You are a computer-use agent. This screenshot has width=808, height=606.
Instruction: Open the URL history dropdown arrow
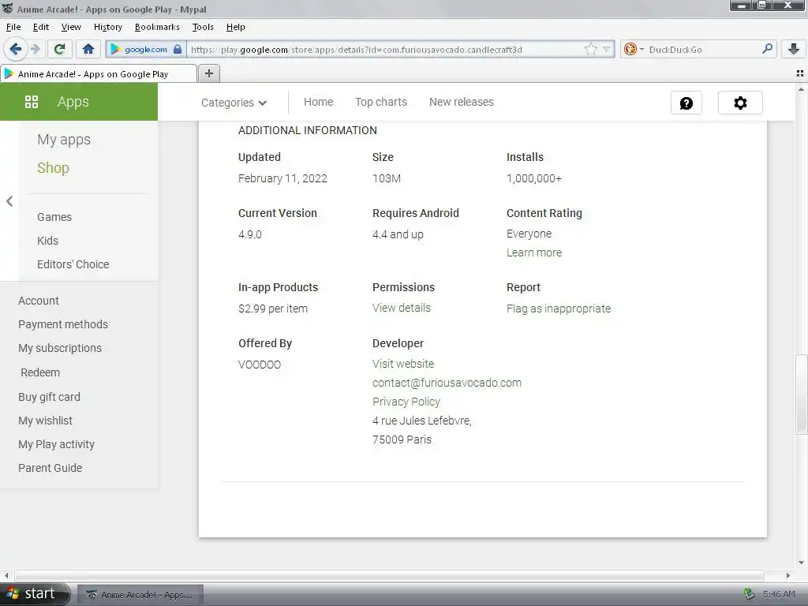click(x=607, y=50)
